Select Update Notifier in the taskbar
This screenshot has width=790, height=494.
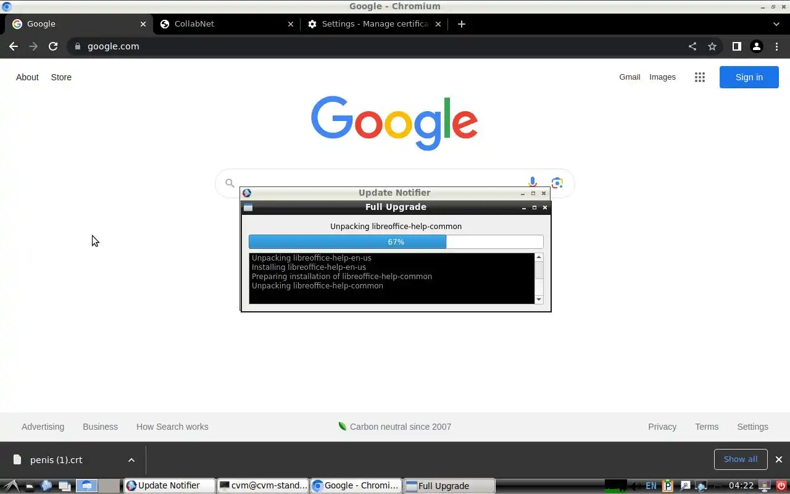(x=169, y=486)
